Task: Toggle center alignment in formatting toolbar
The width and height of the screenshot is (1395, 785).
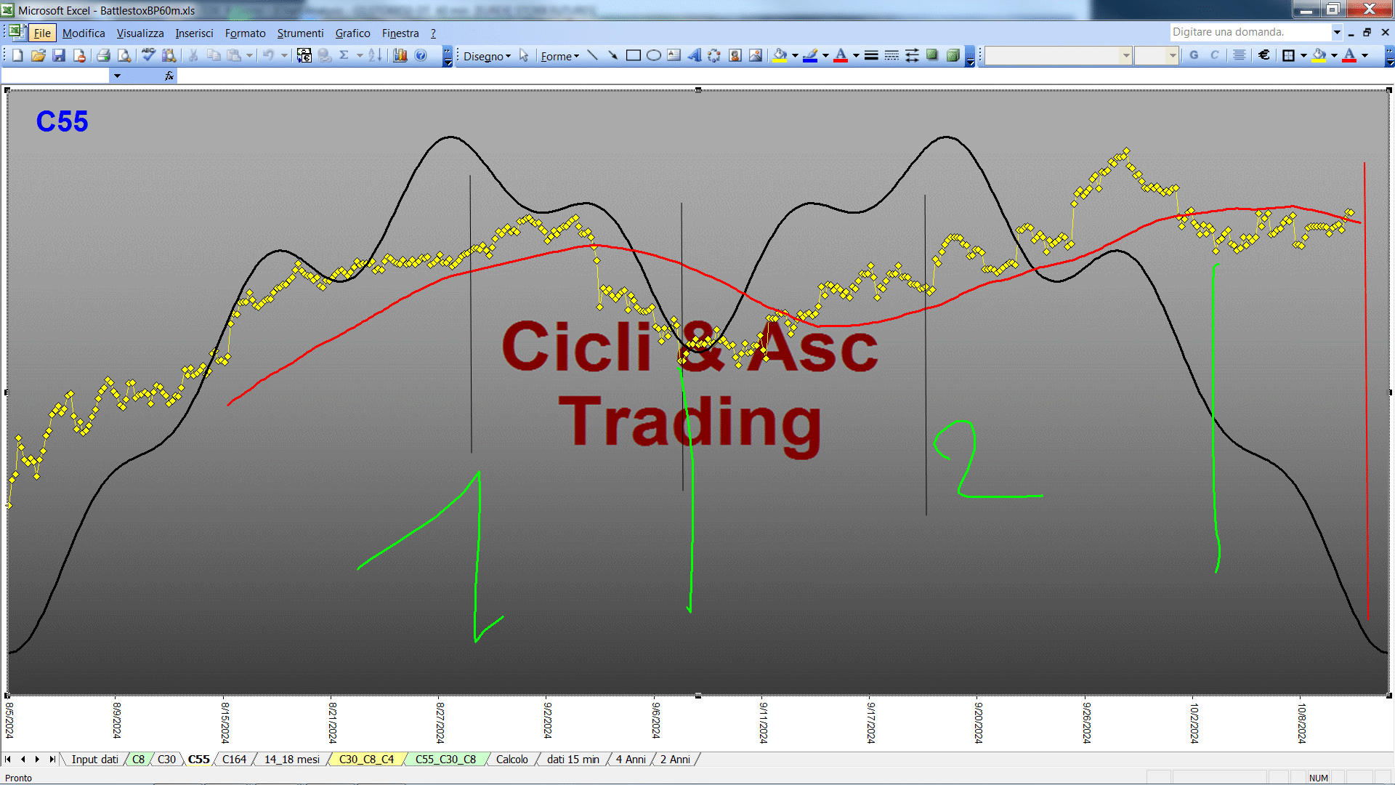Action: click(x=1240, y=55)
